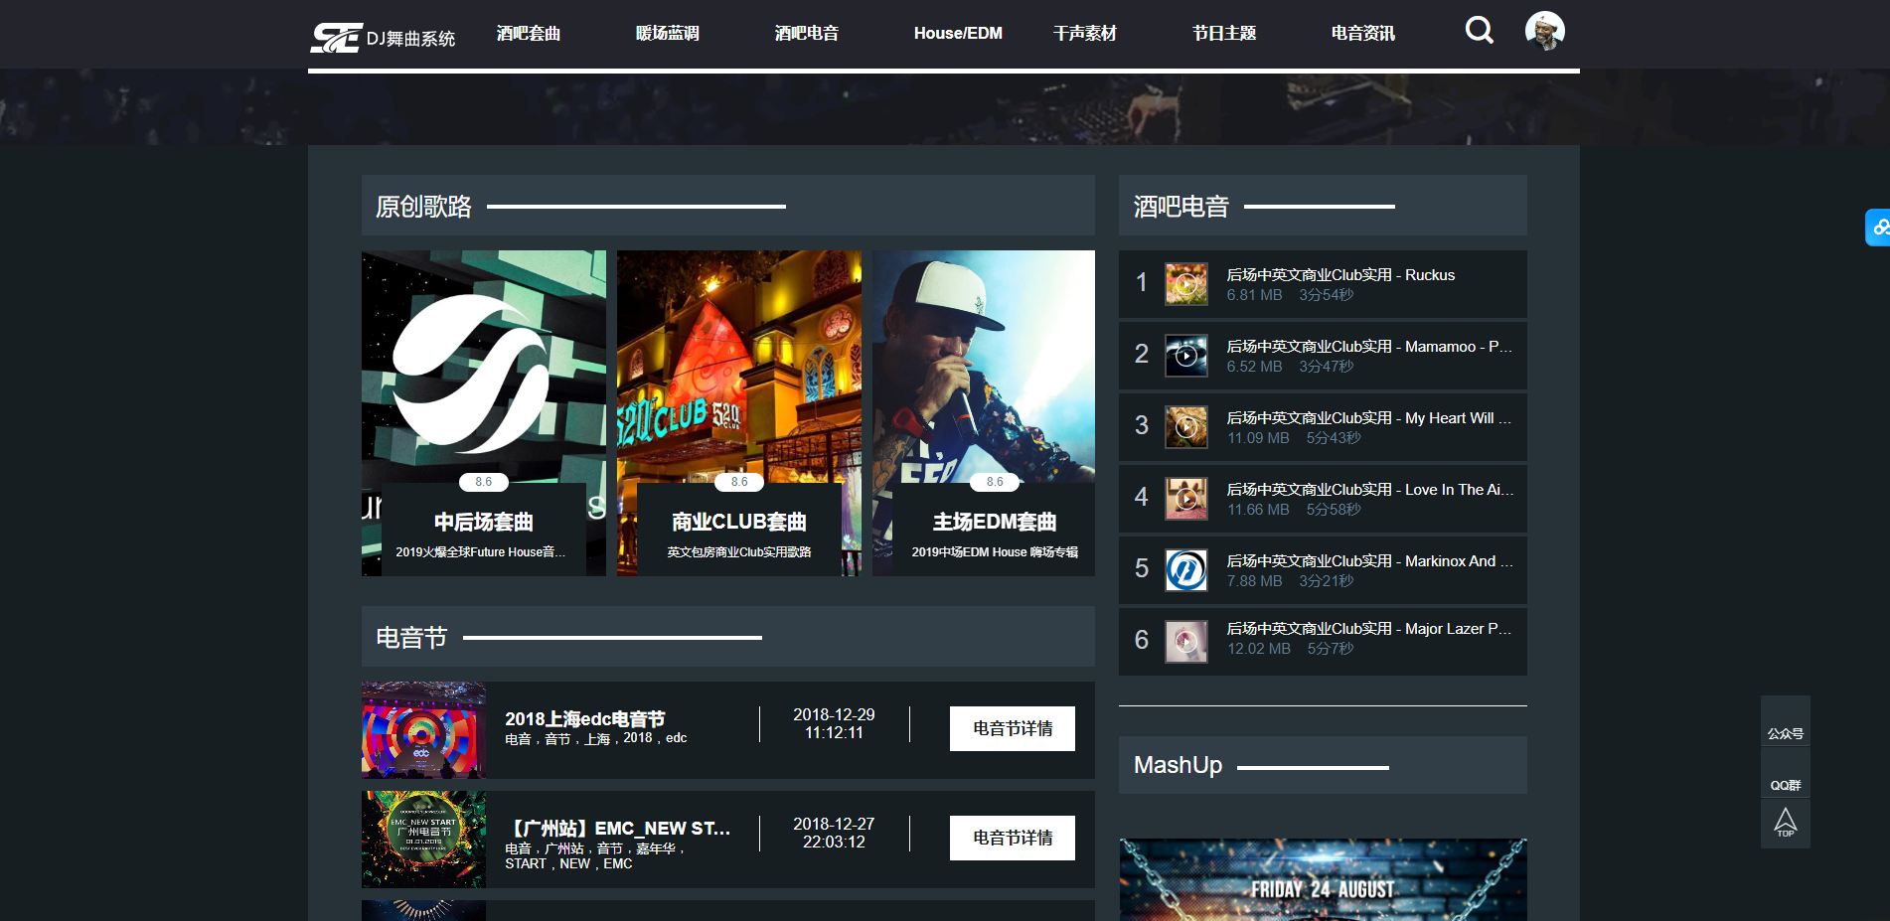Open '2018上海edc电音节' title link

point(585,717)
